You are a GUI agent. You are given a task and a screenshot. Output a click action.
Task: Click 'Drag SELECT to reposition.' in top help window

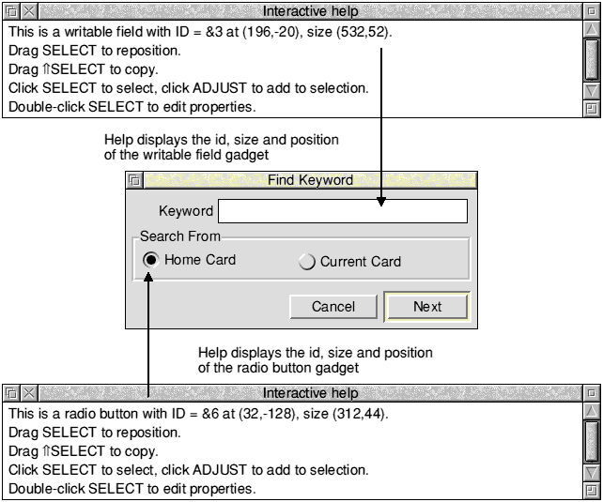[95, 51]
